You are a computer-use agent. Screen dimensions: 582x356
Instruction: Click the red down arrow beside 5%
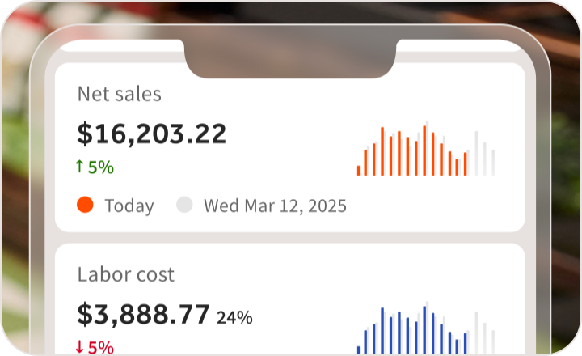pos(79,347)
